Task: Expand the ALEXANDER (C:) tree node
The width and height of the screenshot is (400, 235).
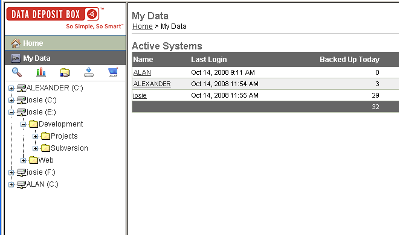Action: (x=11, y=88)
